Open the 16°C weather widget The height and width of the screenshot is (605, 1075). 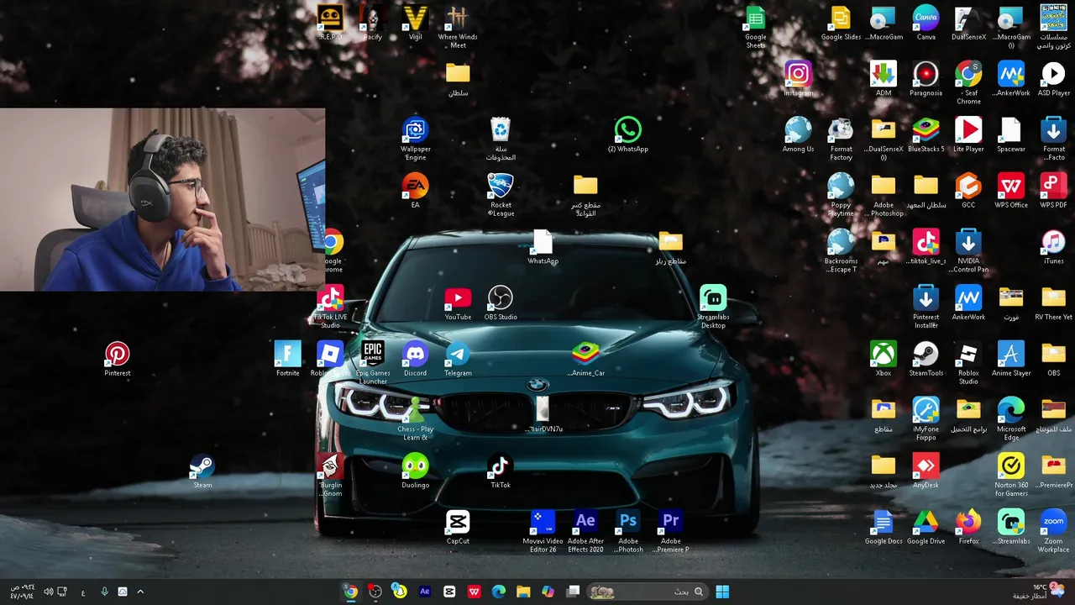pyautogui.click(x=1038, y=592)
